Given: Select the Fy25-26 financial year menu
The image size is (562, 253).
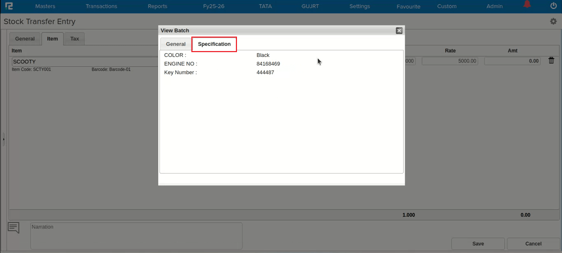Looking at the screenshot, I should click(x=214, y=6).
